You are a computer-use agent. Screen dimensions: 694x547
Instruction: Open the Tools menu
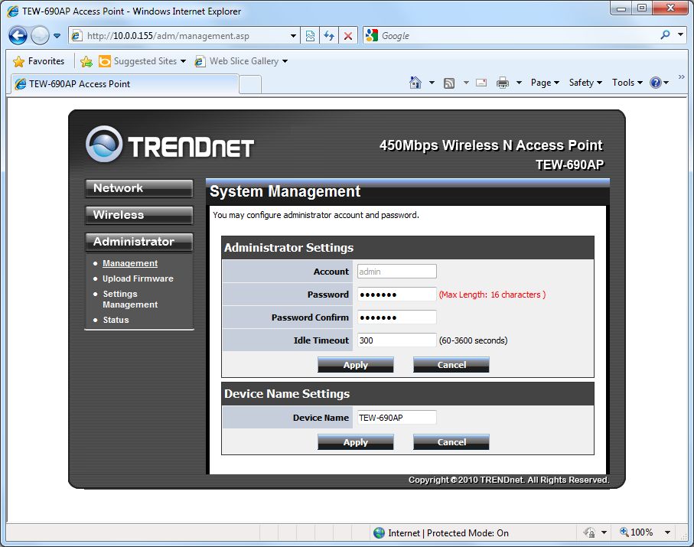click(627, 83)
